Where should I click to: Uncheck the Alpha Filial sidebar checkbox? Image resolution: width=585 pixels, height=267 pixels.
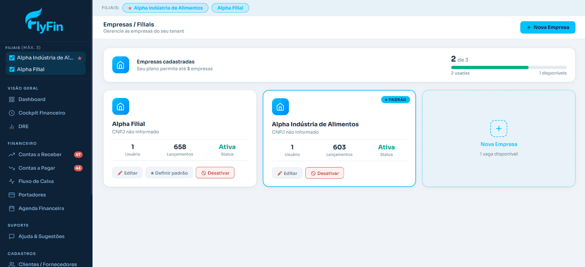point(12,69)
